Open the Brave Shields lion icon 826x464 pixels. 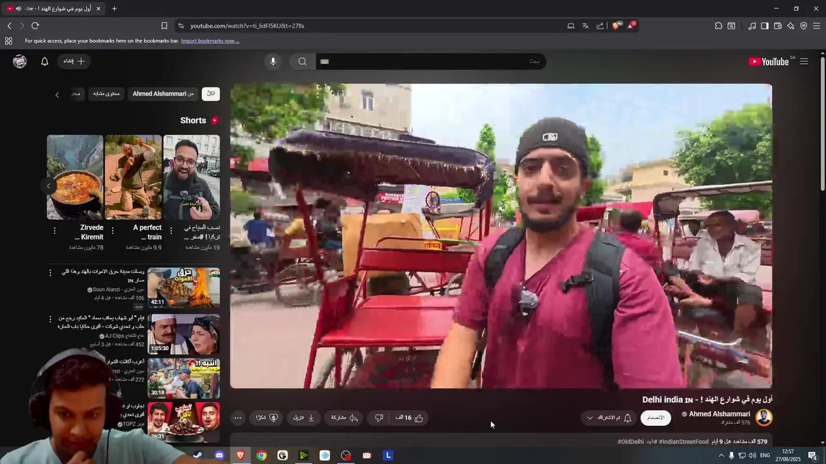[616, 26]
